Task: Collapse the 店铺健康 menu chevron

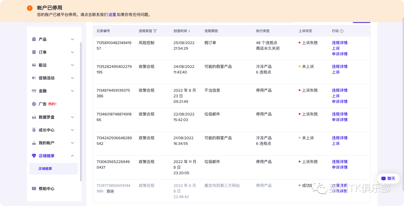Action: click(73, 156)
